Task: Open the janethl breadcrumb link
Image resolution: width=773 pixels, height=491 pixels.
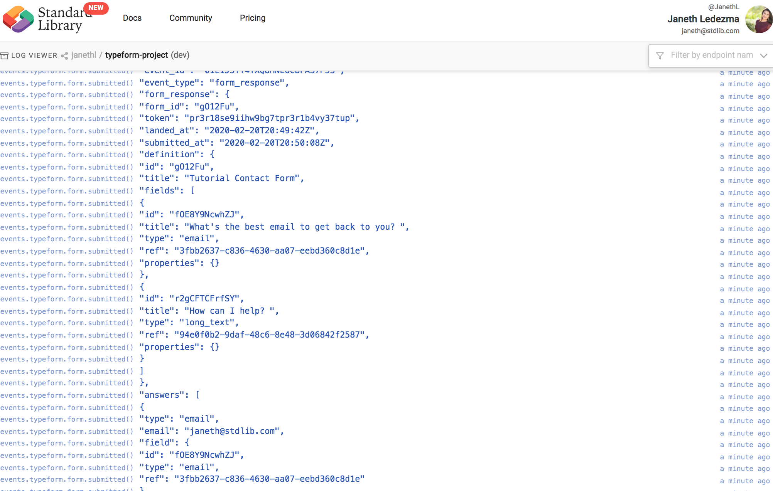Action: 84,55
